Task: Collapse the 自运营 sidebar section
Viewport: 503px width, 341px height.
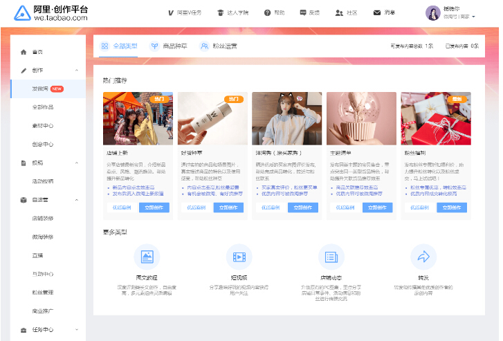Action: click(76, 200)
